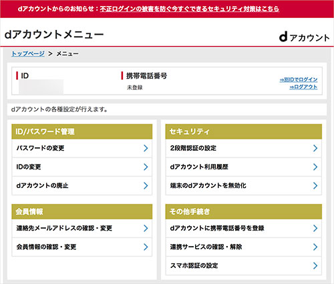Open 連絡先メールアドレスの確認・変更 menu item
Screen dimensions: 334x284
click(82, 228)
